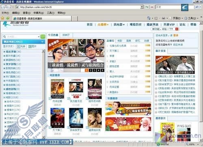Click the Home icon in IE toolbar
Image resolution: width=203 pixels, height=147 pixels.
tap(149, 18)
